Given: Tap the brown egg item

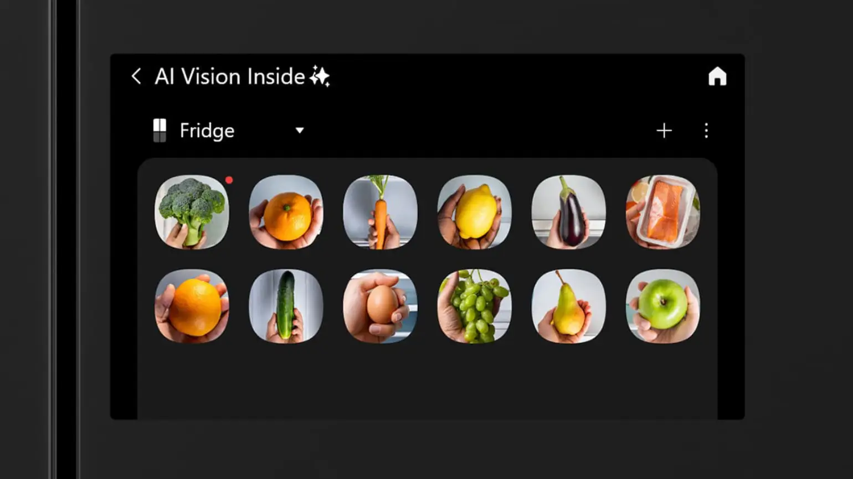Looking at the screenshot, I should [x=380, y=306].
